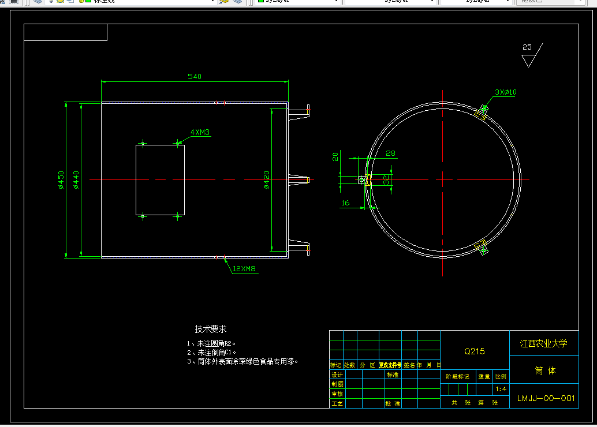The height and width of the screenshot is (427, 597).
Task: Click the 12XM8 leader annotation
Action: point(244,269)
